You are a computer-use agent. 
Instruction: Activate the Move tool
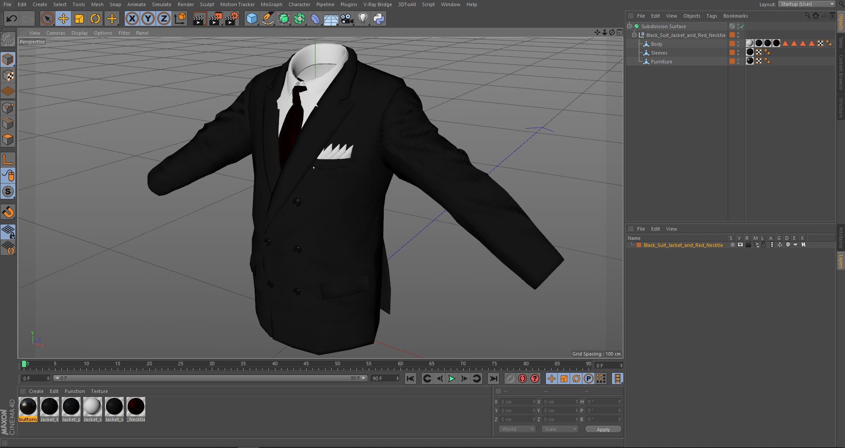(x=63, y=18)
